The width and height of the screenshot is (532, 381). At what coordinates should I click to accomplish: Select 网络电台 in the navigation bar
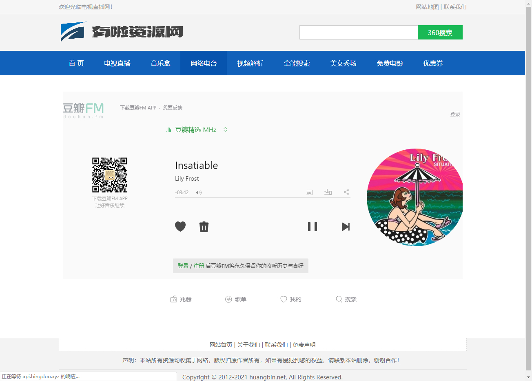204,63
